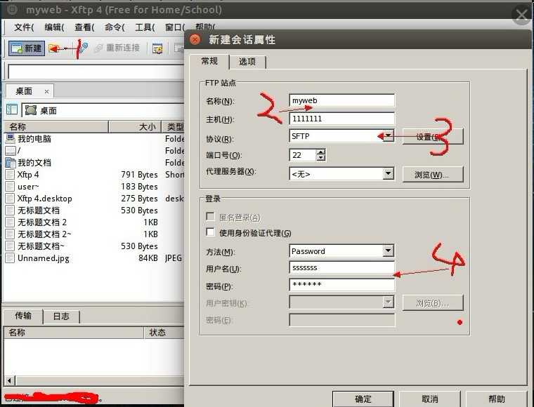Select the file 无标题文档 2
Screen dimensions: 534x407
click(42, 222)
